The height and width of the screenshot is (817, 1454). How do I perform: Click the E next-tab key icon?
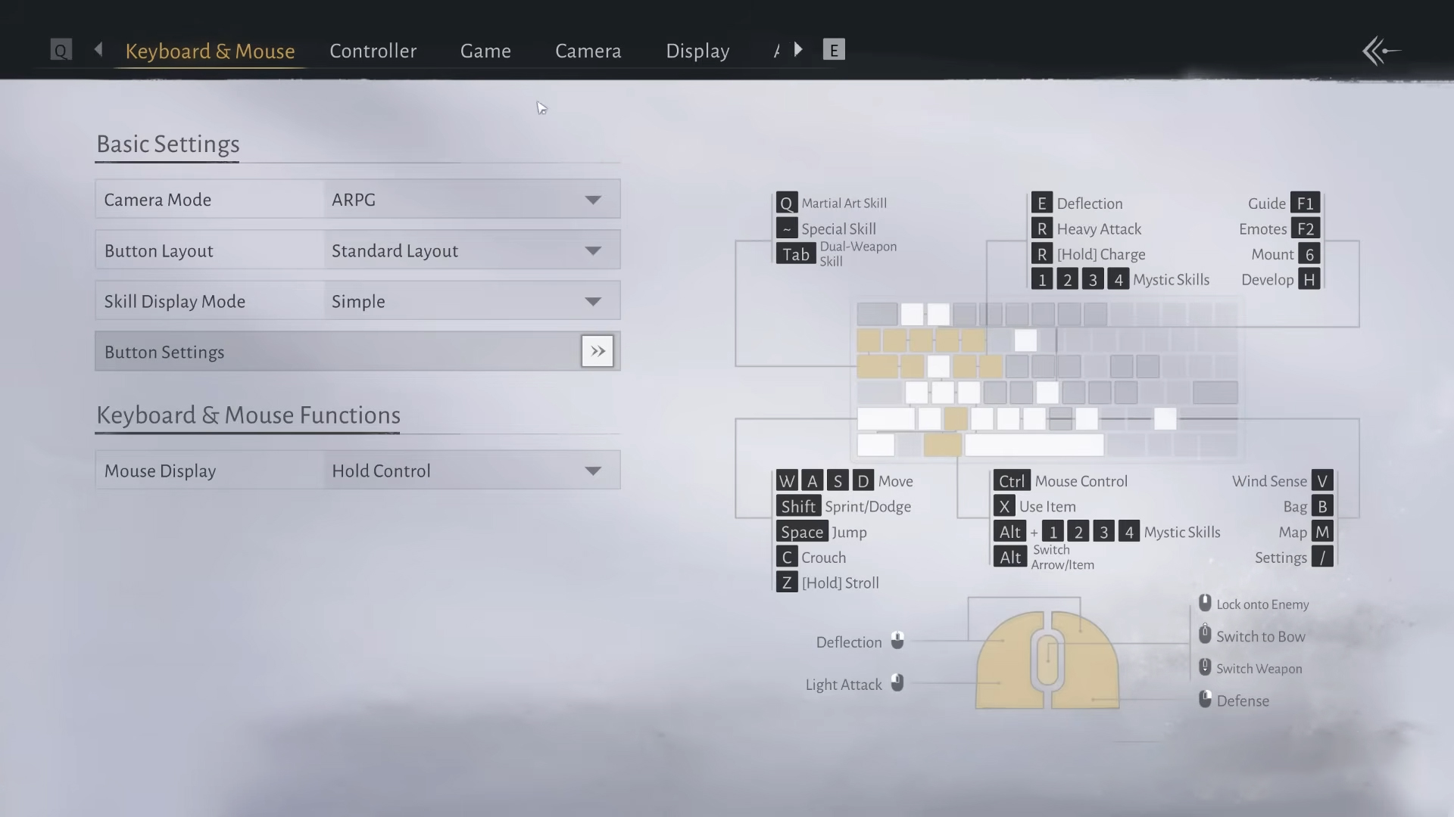(x=834, y=50)
